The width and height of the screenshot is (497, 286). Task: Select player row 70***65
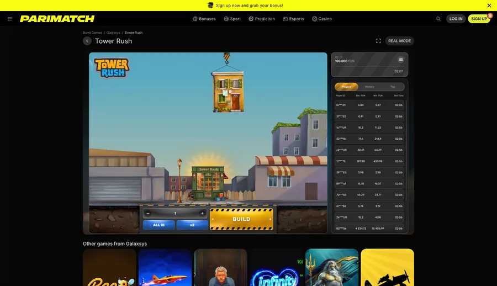point(369,195)
